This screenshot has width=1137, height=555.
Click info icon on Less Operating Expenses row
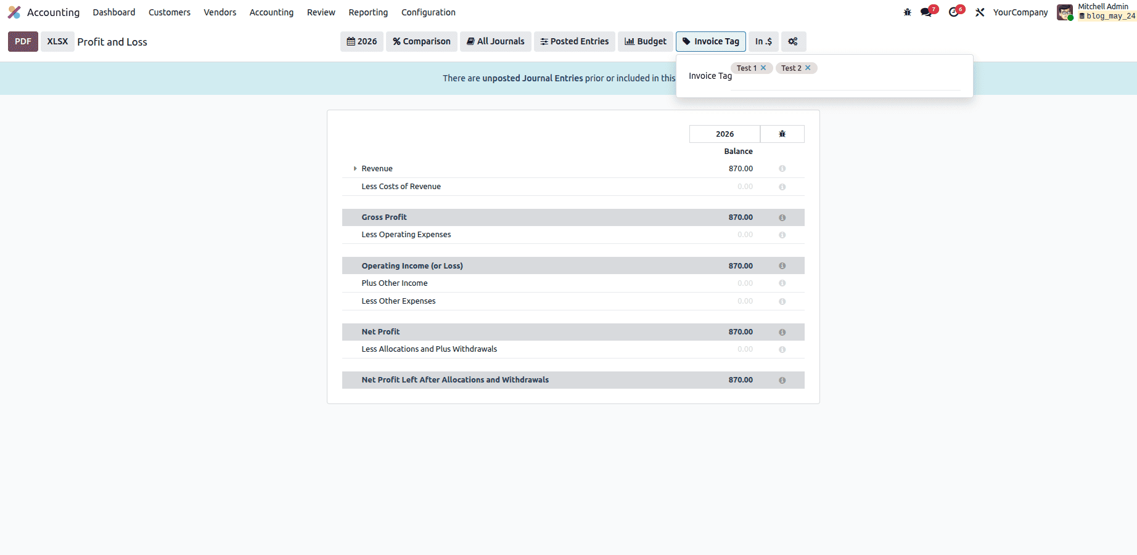pyautogui.click(x=782, y=235)
